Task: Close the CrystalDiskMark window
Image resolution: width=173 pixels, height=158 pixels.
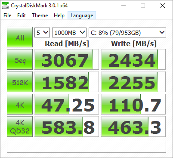Action: point(163,6)
